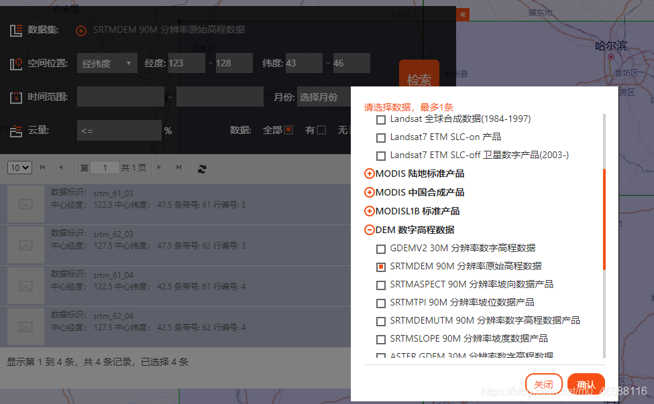This screenshot has width=654, height=404.
Task: Select result row srtm_62_04
Action: pyautogui.click(x=175, y=327)
